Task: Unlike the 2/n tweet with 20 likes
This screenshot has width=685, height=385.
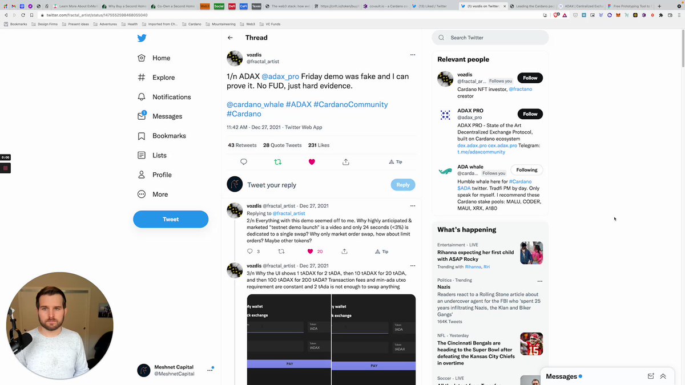Action: pyautogui.click(x=311, y=252)
